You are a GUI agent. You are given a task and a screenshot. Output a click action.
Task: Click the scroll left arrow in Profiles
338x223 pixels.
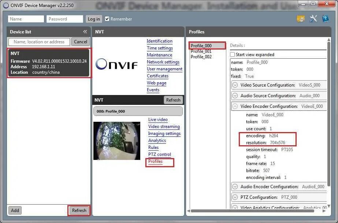(188, 211)
